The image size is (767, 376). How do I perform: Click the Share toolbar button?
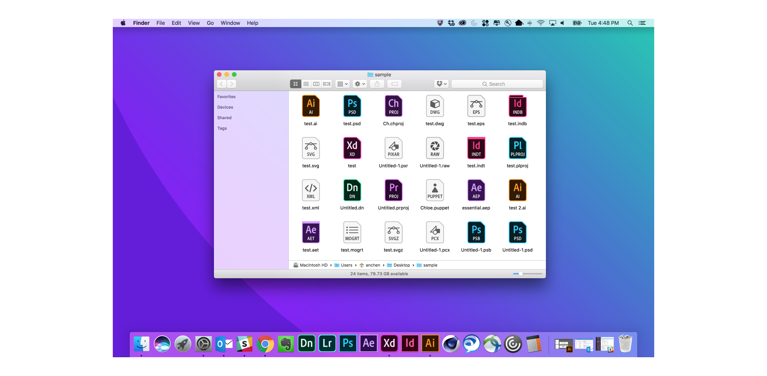[377, 84]
